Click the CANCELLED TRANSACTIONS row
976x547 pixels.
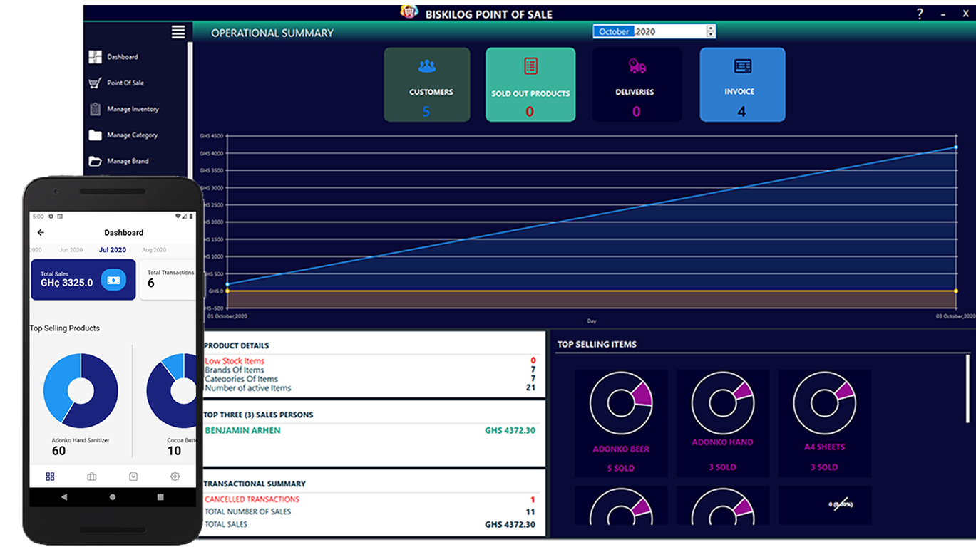pos(371,500)
